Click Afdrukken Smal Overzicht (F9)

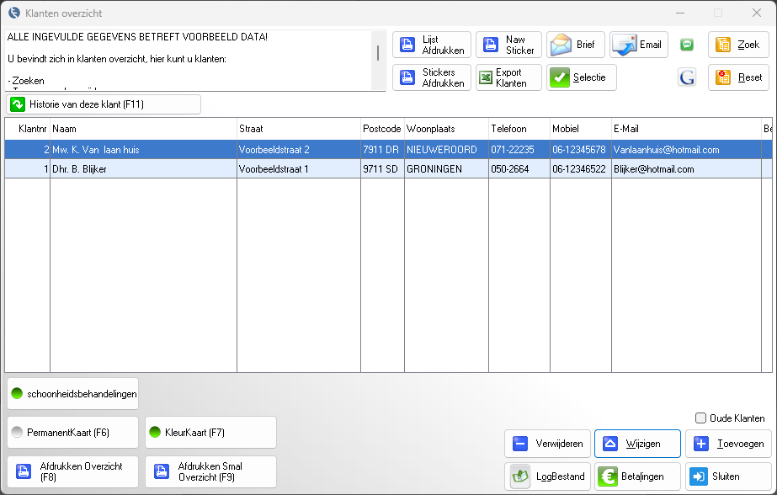pos(210,471)
